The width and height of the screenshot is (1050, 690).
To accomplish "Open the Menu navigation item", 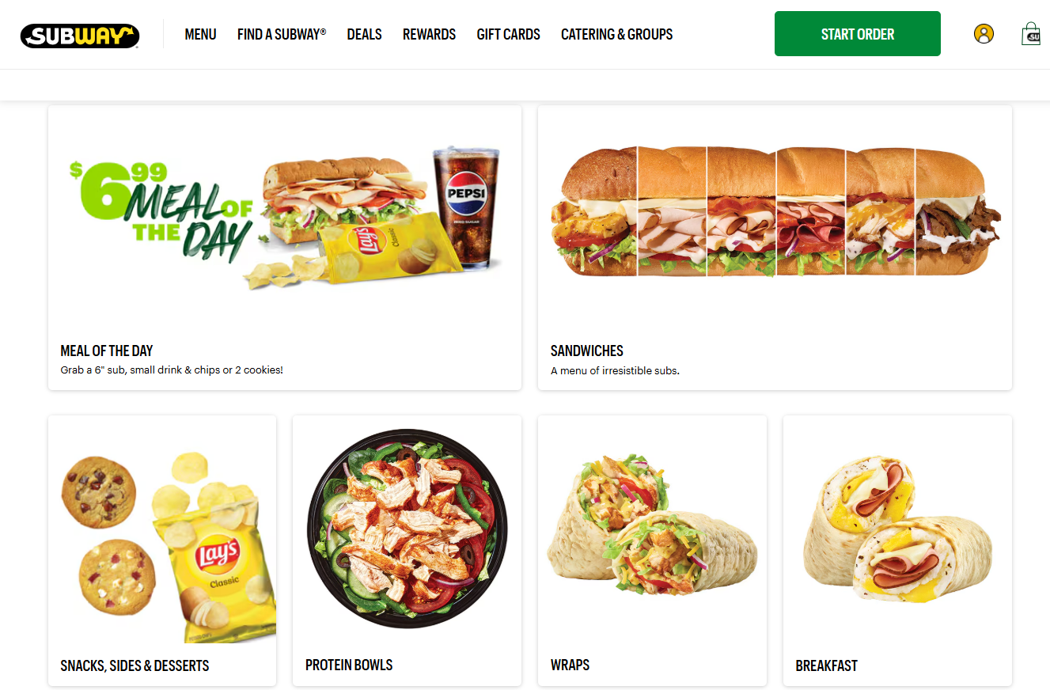I will (200, 34).
